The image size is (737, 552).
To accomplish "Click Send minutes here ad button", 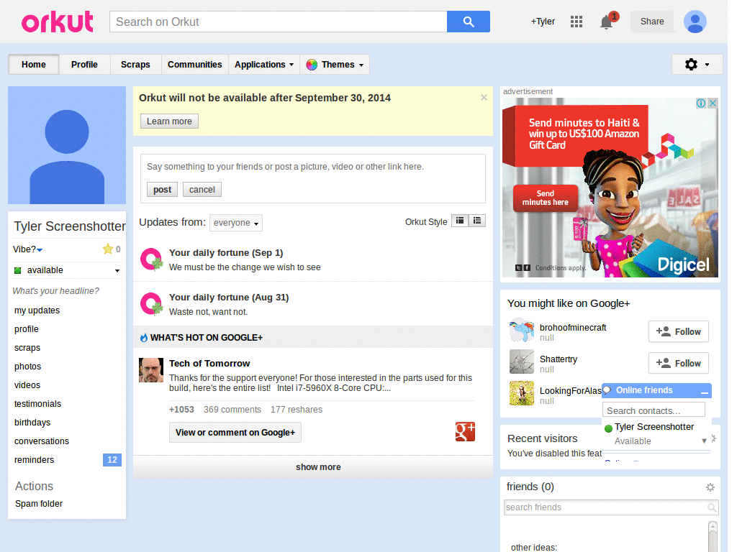I will coord(546,198).
